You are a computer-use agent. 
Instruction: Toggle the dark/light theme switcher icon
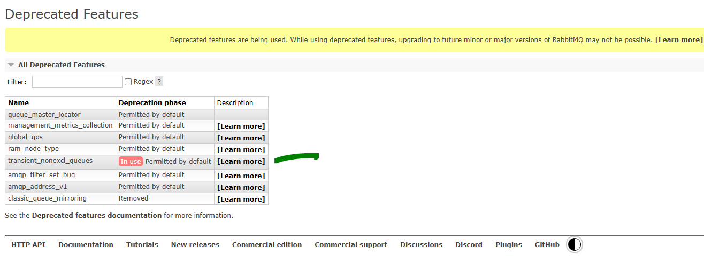coord(574,245)
